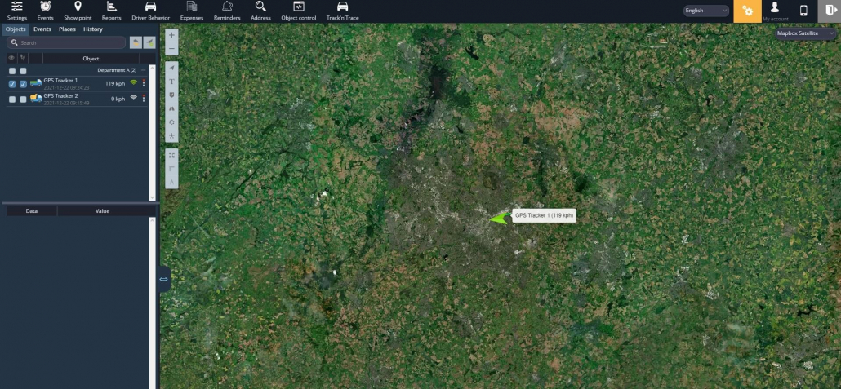Click GPS Tracker 1 green signal icon
This screenshot has width=841, height=389.
point(134,83)
